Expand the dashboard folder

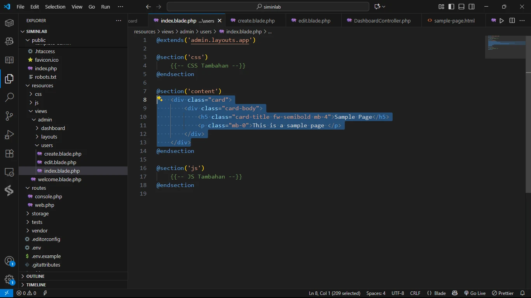(x=53, y=128)
